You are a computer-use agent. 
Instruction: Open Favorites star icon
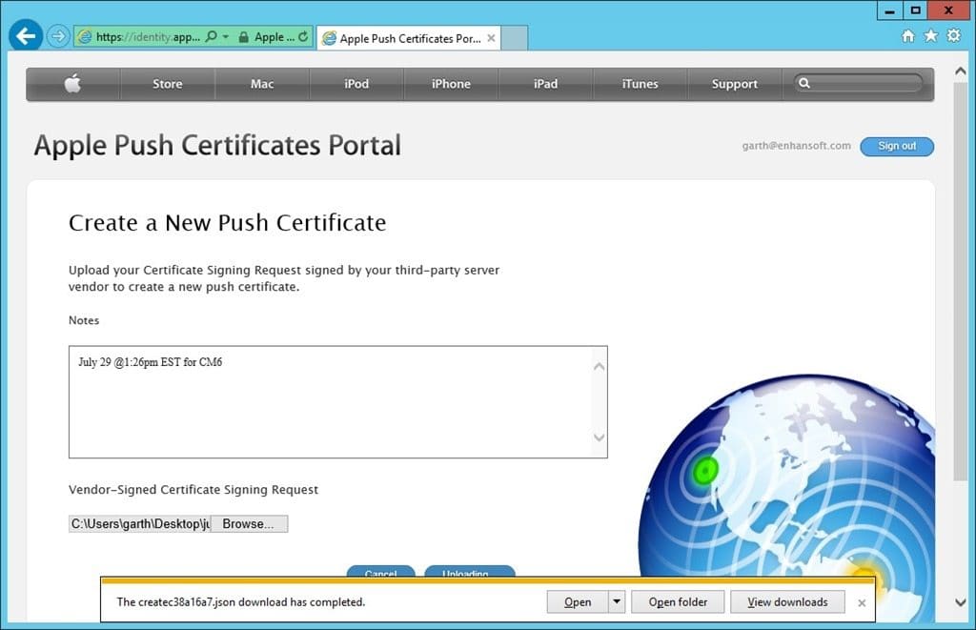(x=930, y=36)
